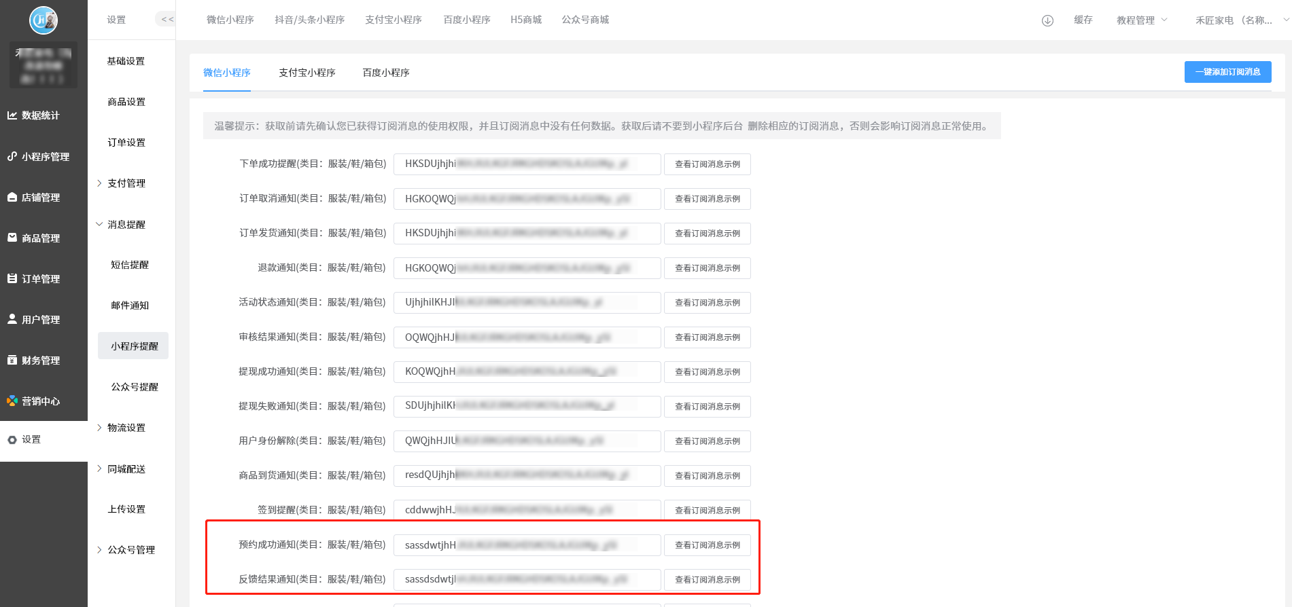Open 上传设置 in the settings menu
Viewport: 1292px width, 607px height.
pos(126,509)
